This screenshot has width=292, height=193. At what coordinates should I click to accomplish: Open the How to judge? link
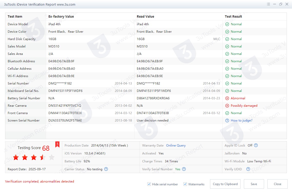point(242,120)
